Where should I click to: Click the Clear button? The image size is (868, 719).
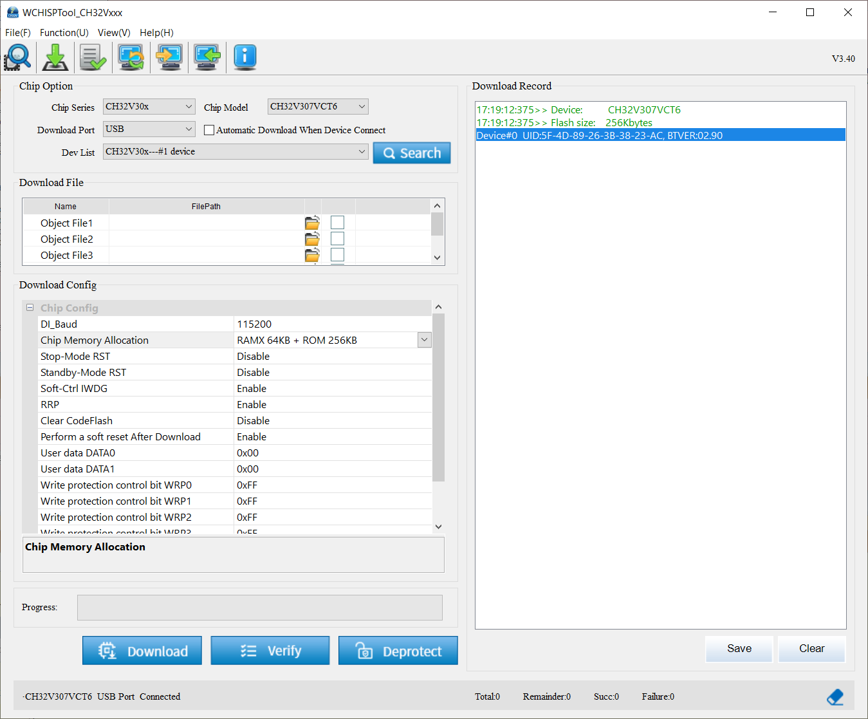coord(811,649)
